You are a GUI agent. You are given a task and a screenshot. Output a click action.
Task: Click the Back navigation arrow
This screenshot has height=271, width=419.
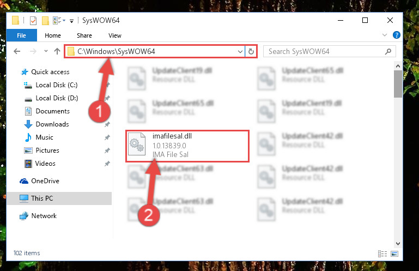pos(17,51)
